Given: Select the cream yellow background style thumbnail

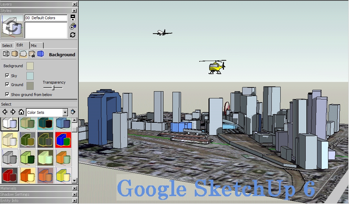Looking at the screenshot, I should (x=10, y=140).
